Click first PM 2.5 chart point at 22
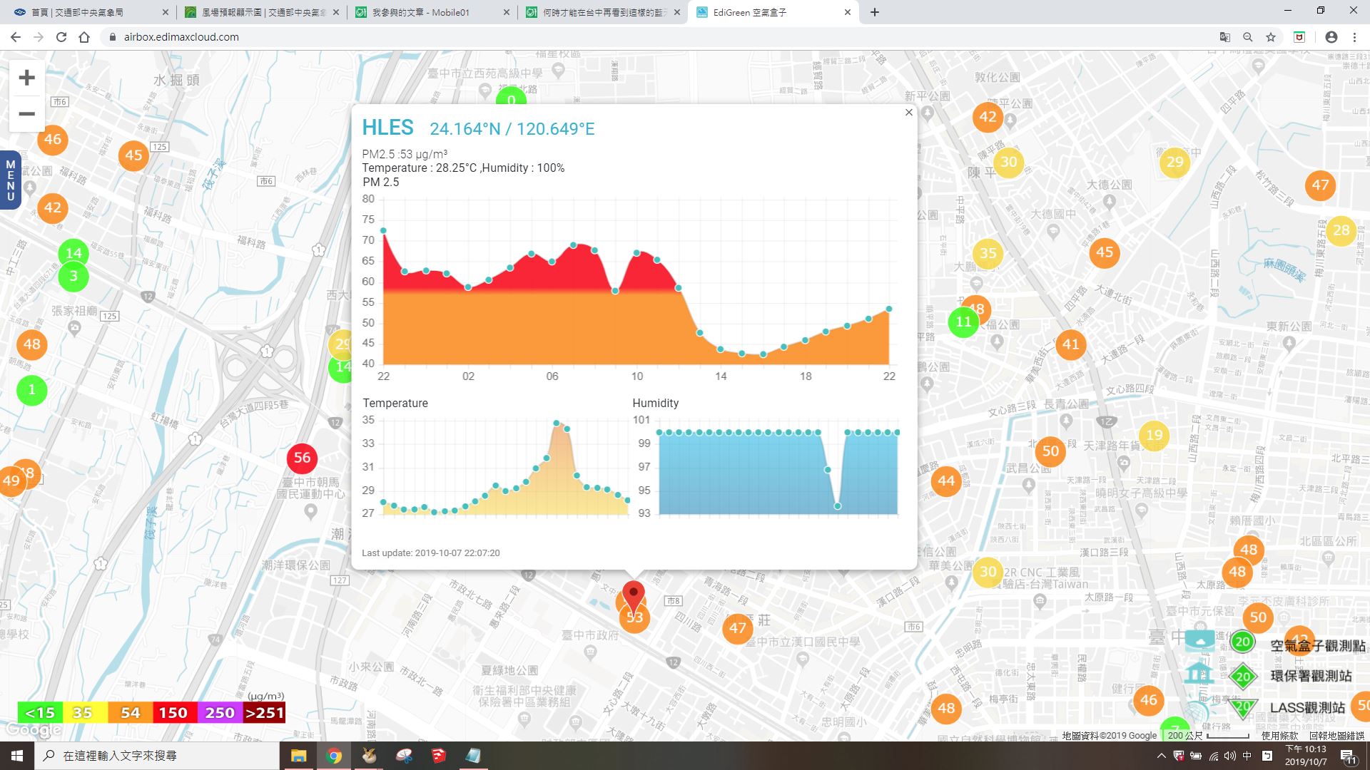 (x=384, y=230)
